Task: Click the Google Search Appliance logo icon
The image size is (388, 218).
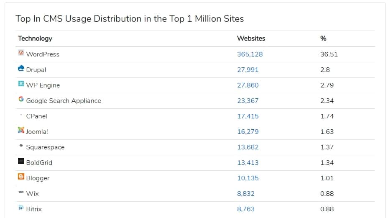Action: (21, 99)
